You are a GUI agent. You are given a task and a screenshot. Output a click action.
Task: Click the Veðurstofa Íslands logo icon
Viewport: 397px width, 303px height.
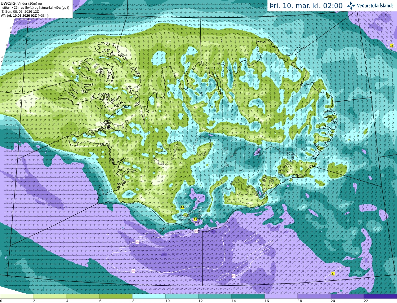click(351, 6)
